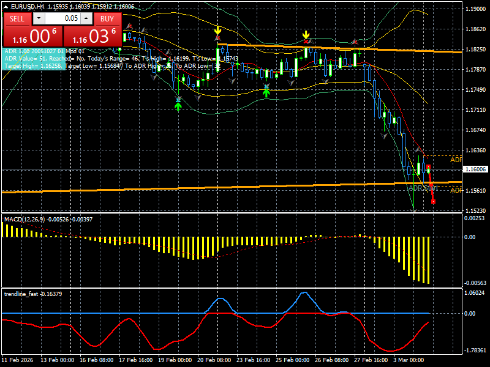The width and height of the screenshot is (490, 367).
Task: Click the 25 Feb 00:00 time label
Action: [x=293, y=360]
